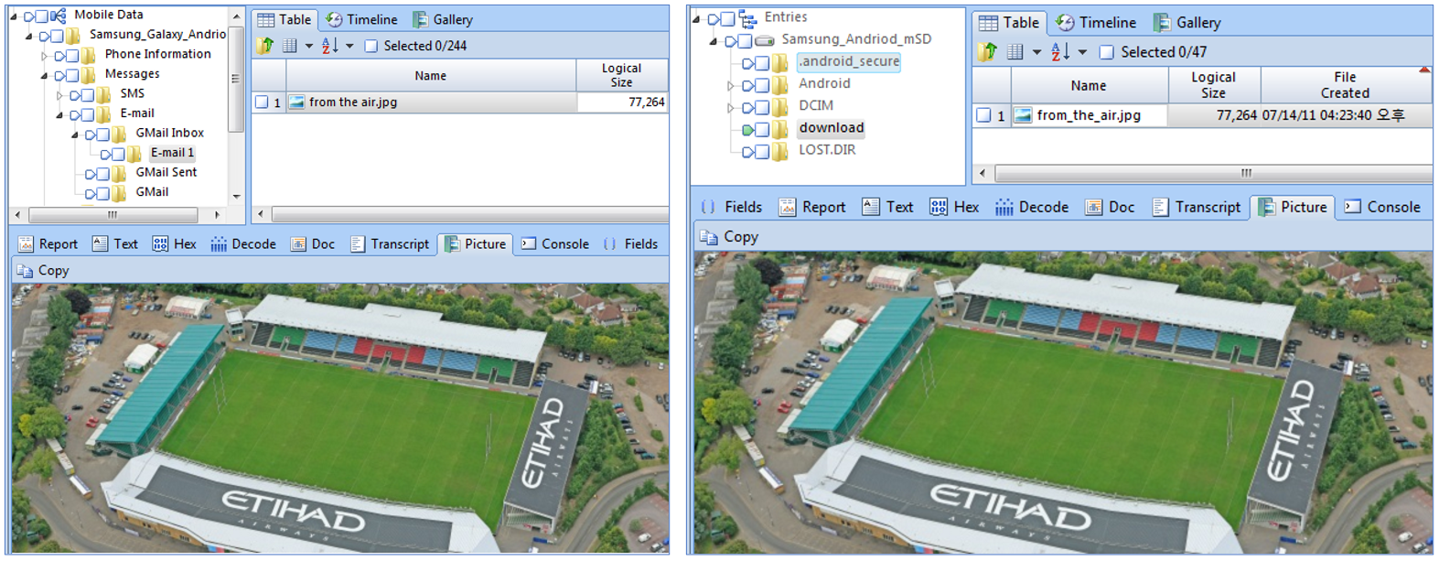Open the sort dropdown arrow in right window
The width and height of the screenshot is (1439, 561).
1082,52
